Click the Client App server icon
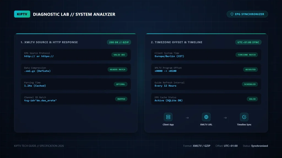Viewport: 282px width, 158px height. coord(168,117)
